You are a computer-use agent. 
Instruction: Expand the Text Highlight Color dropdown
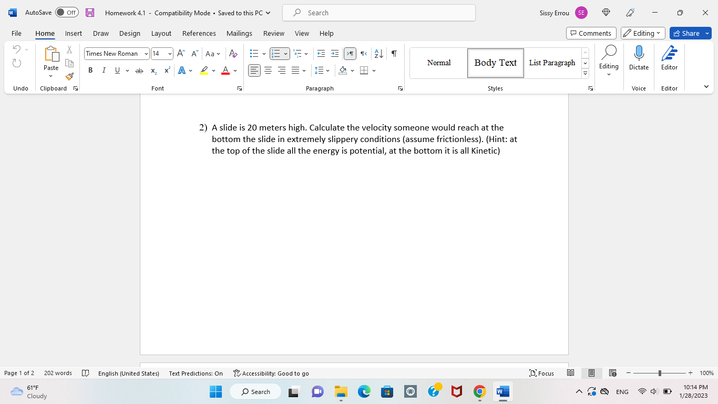tap(212, 70)
